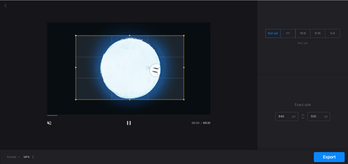
Task: Click the back arrow icon
Action: (6, 6)
